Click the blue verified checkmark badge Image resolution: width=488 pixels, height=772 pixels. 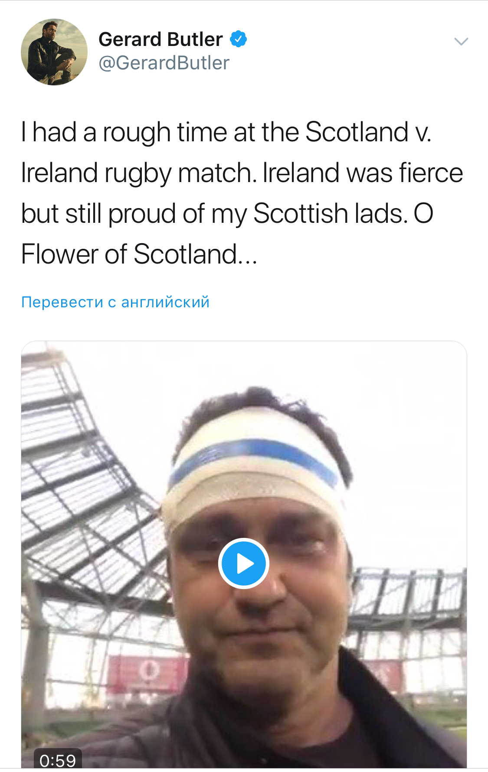click(x=238, y=39)
